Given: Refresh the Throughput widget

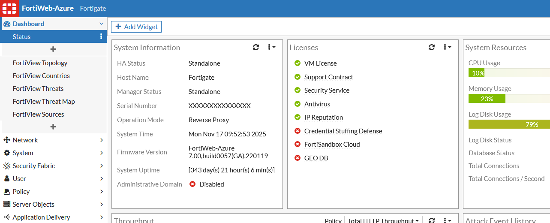Looking at the screenshot, I should coord(432,220).
